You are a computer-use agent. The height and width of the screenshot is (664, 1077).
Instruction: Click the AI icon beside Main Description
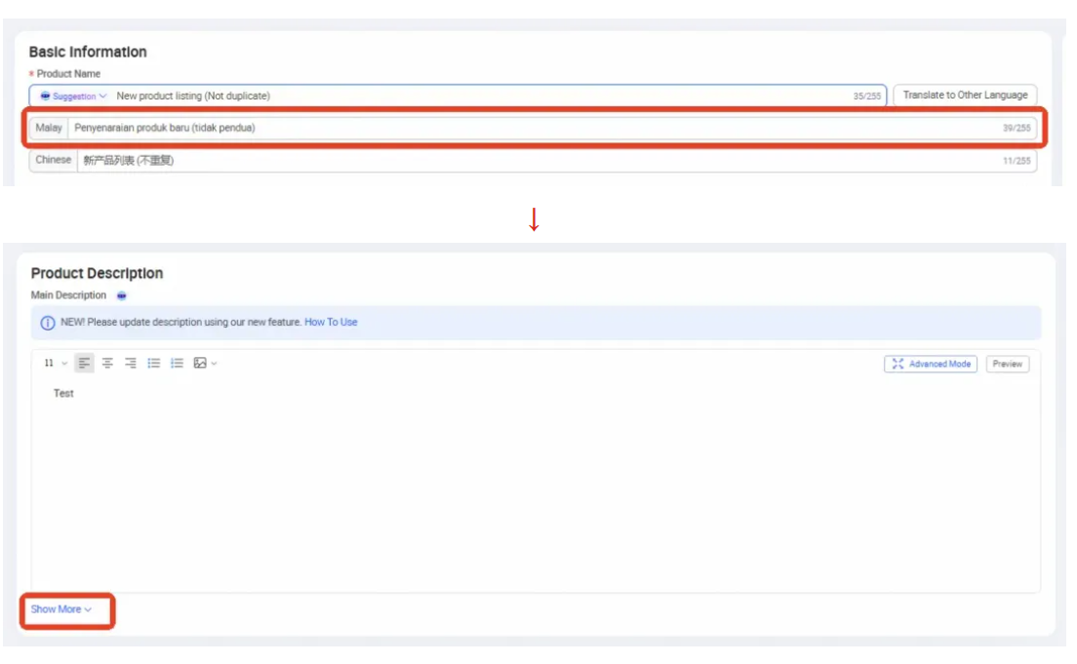[x=122, y=296]
